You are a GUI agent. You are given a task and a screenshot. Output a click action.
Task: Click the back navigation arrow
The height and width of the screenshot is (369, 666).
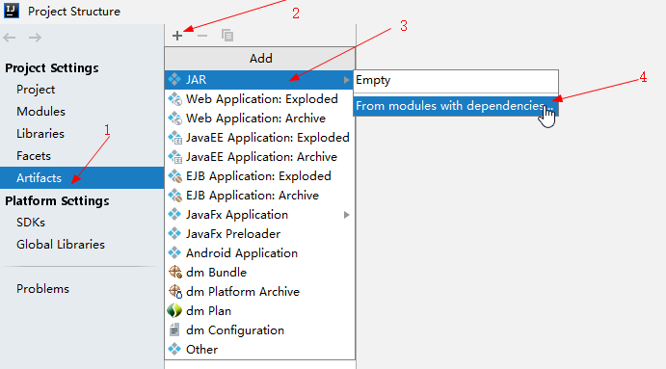pyautogui.click(x=10, y=38)
